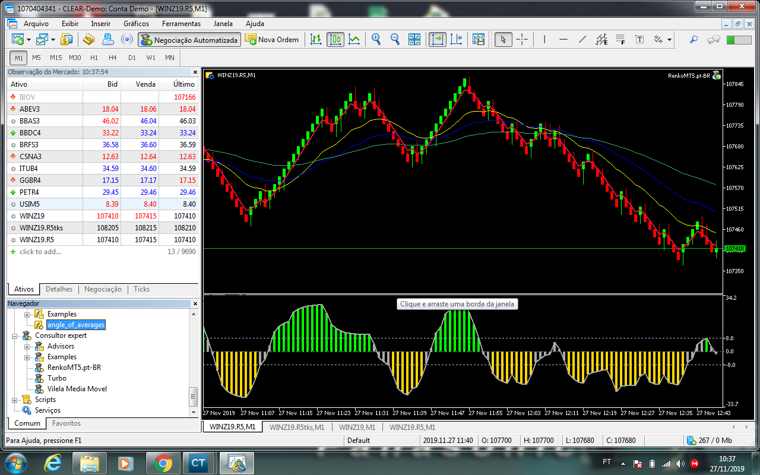Expand the Scripts tree node
This screenshot has height=475, width=760.
coord(15,400)
